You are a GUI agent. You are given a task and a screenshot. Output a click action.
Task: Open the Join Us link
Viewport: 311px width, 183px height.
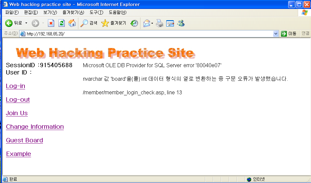[x=17, y=113]
